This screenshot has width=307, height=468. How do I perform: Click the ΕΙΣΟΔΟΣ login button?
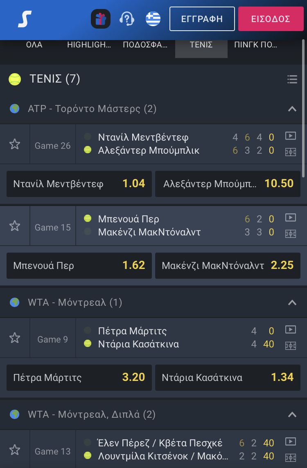pos(271,19)
